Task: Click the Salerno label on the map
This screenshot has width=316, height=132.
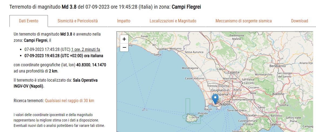Action: [275, 124]
